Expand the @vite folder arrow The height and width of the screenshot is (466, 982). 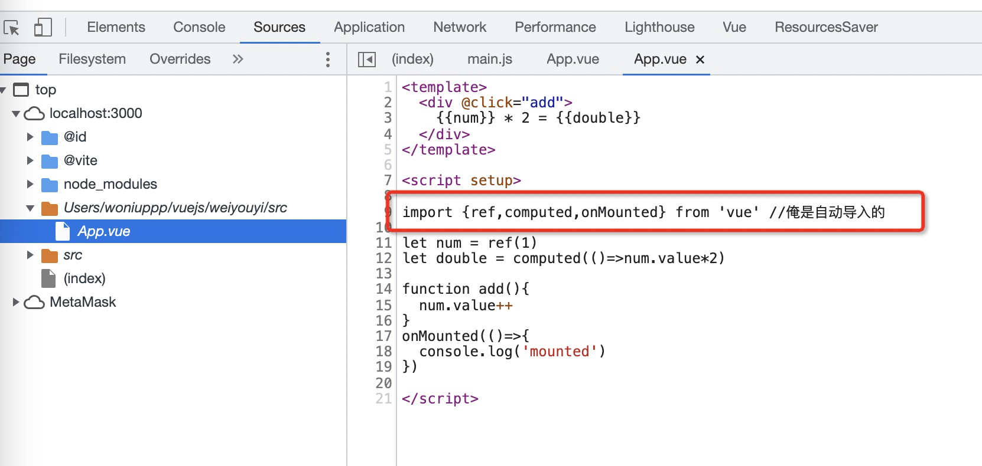30,160
